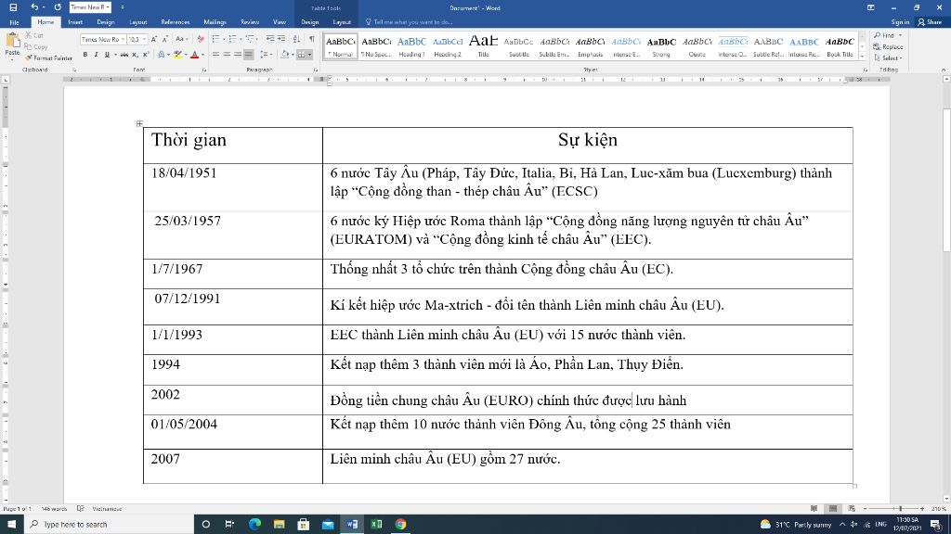This screenshot has width=951, height=534.
Task: Change font color with the red A
Action: coord(195,55)
